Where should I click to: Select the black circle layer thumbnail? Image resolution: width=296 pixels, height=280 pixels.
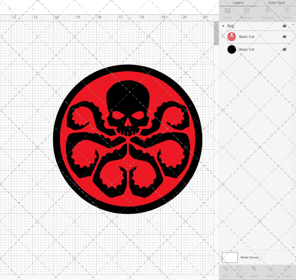(x=232, y=49)
